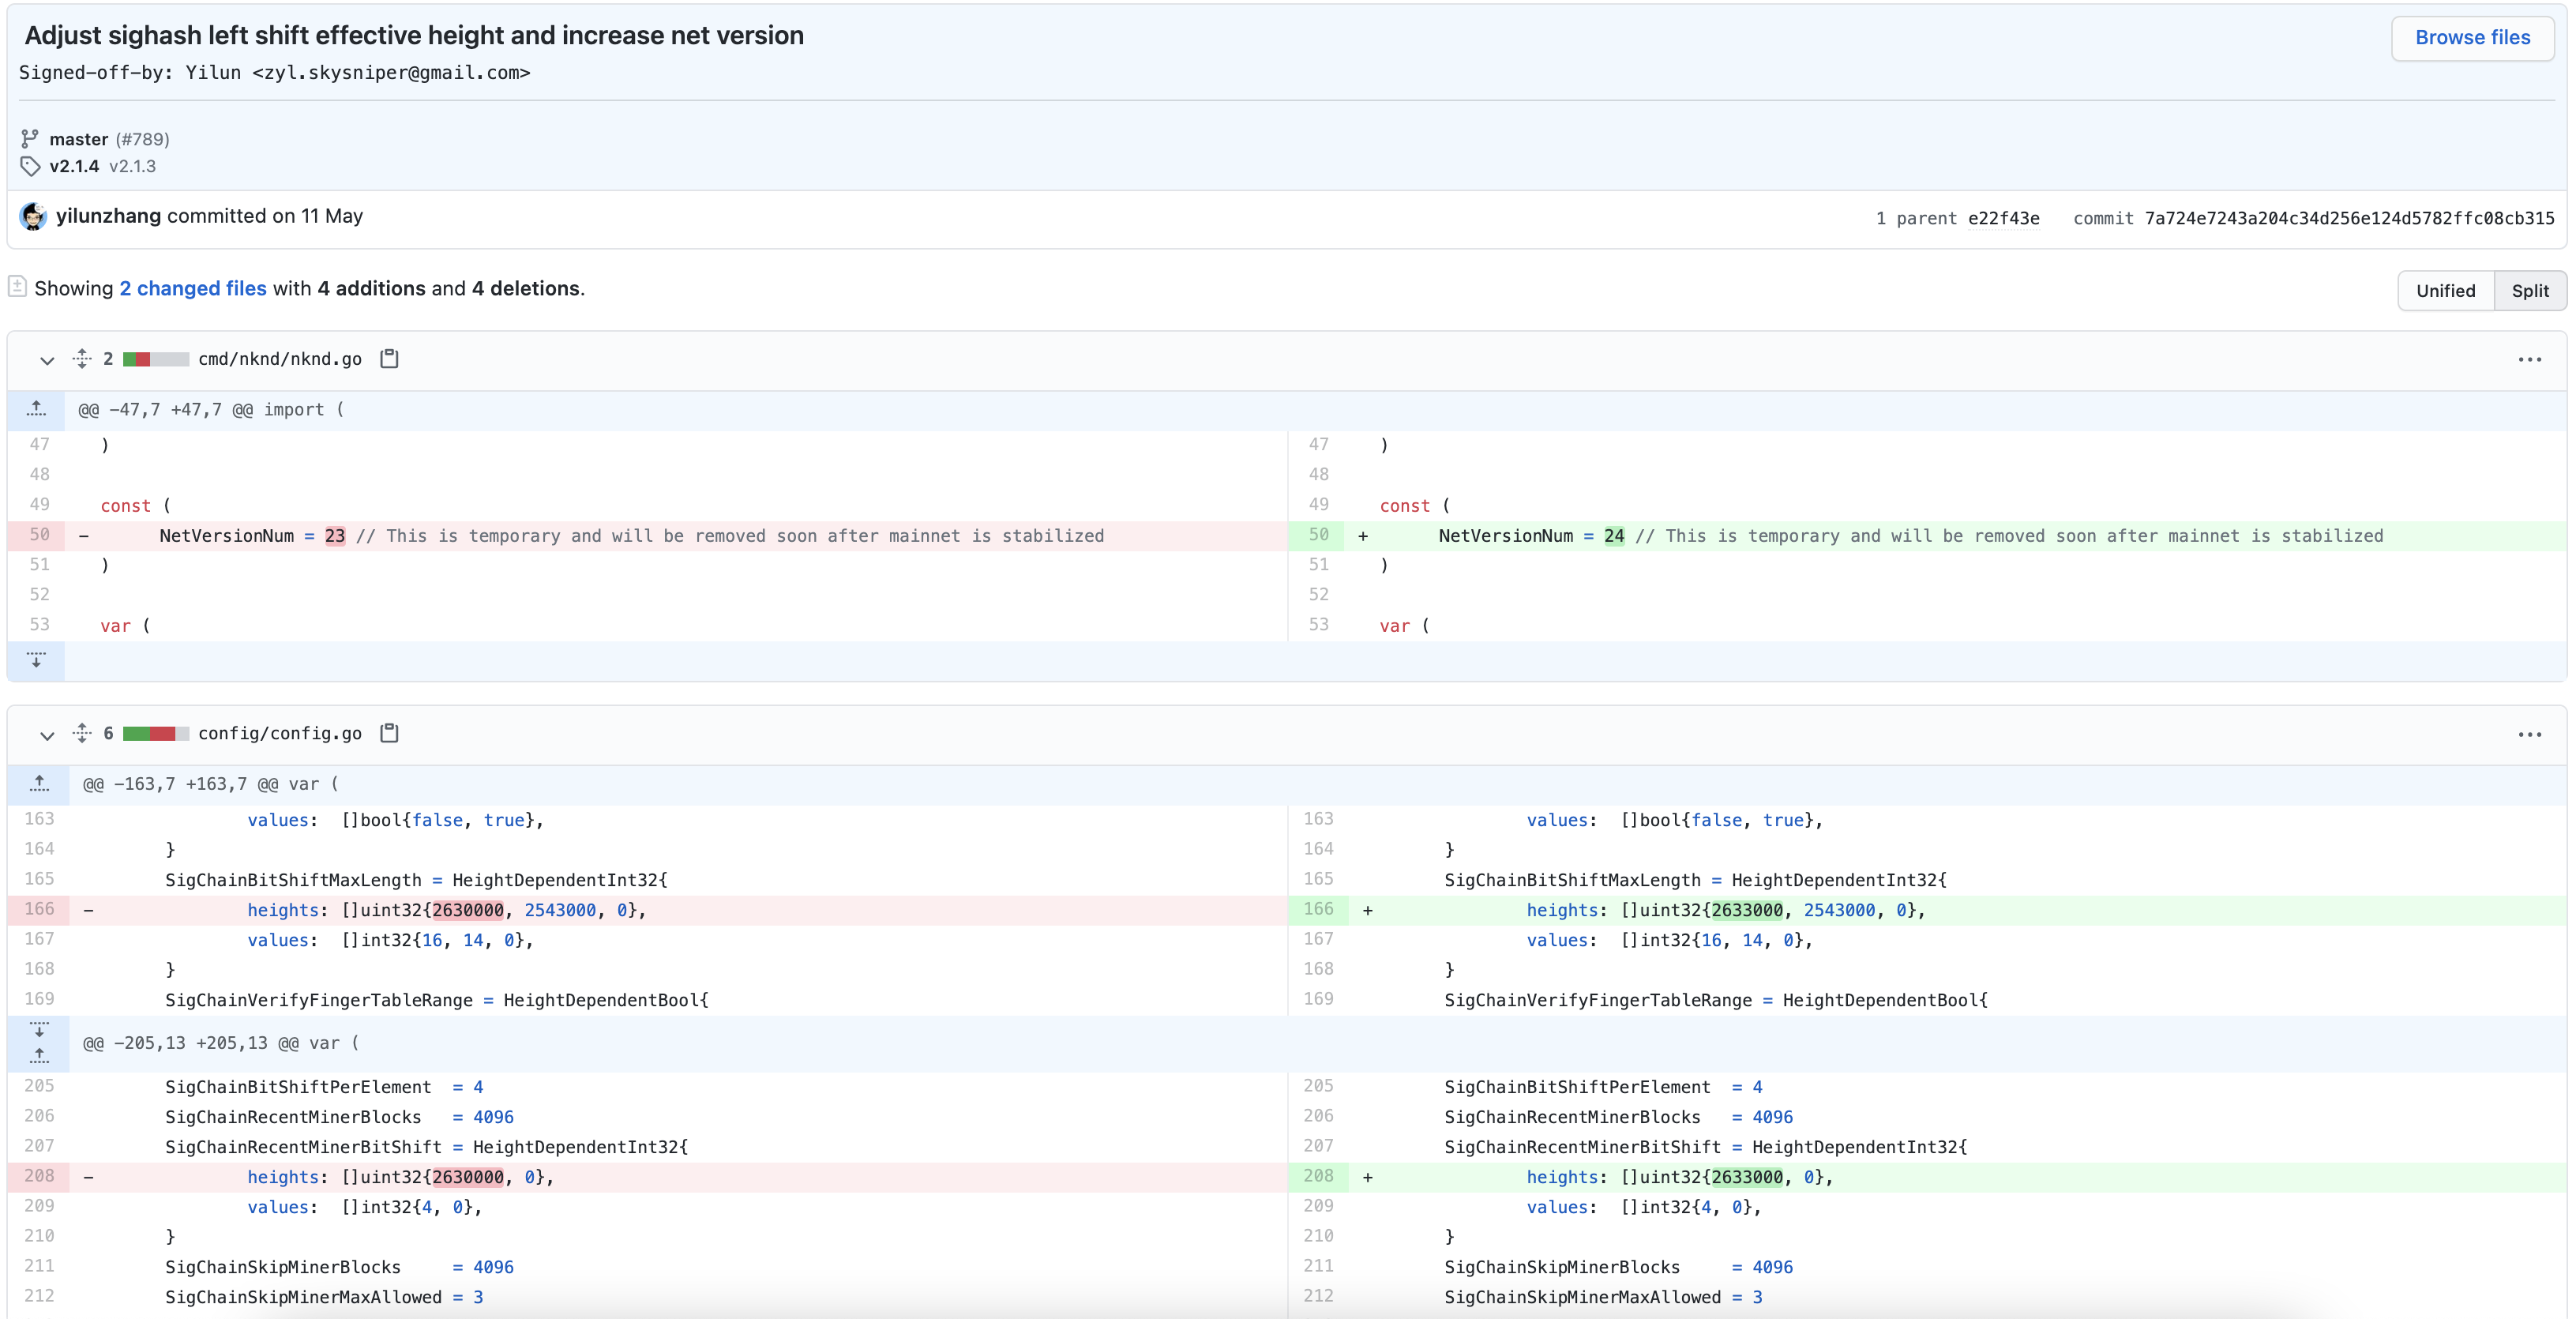The image size is (2576, 1319).
Task: Switch diff view to Unified
Action: coord(2445,291)
